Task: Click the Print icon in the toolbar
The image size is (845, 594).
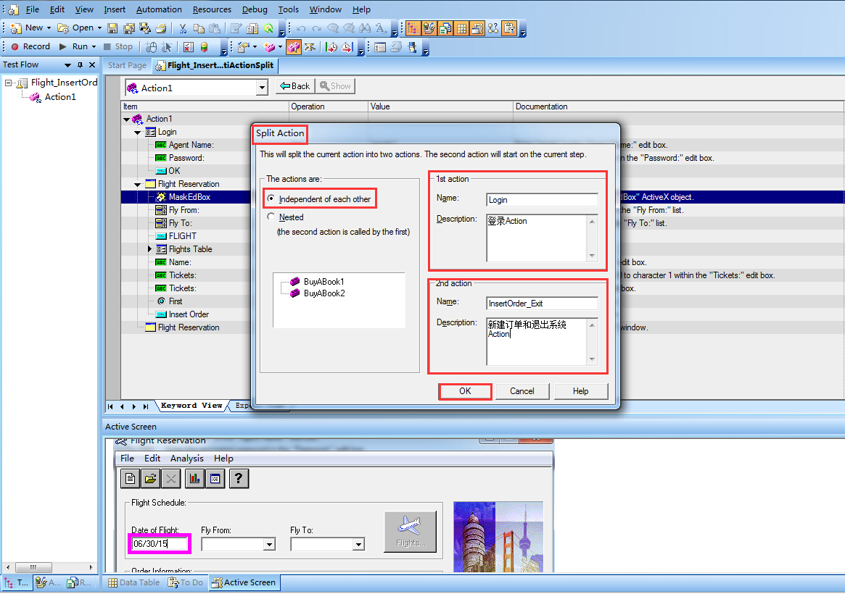Action: (160, 28)
